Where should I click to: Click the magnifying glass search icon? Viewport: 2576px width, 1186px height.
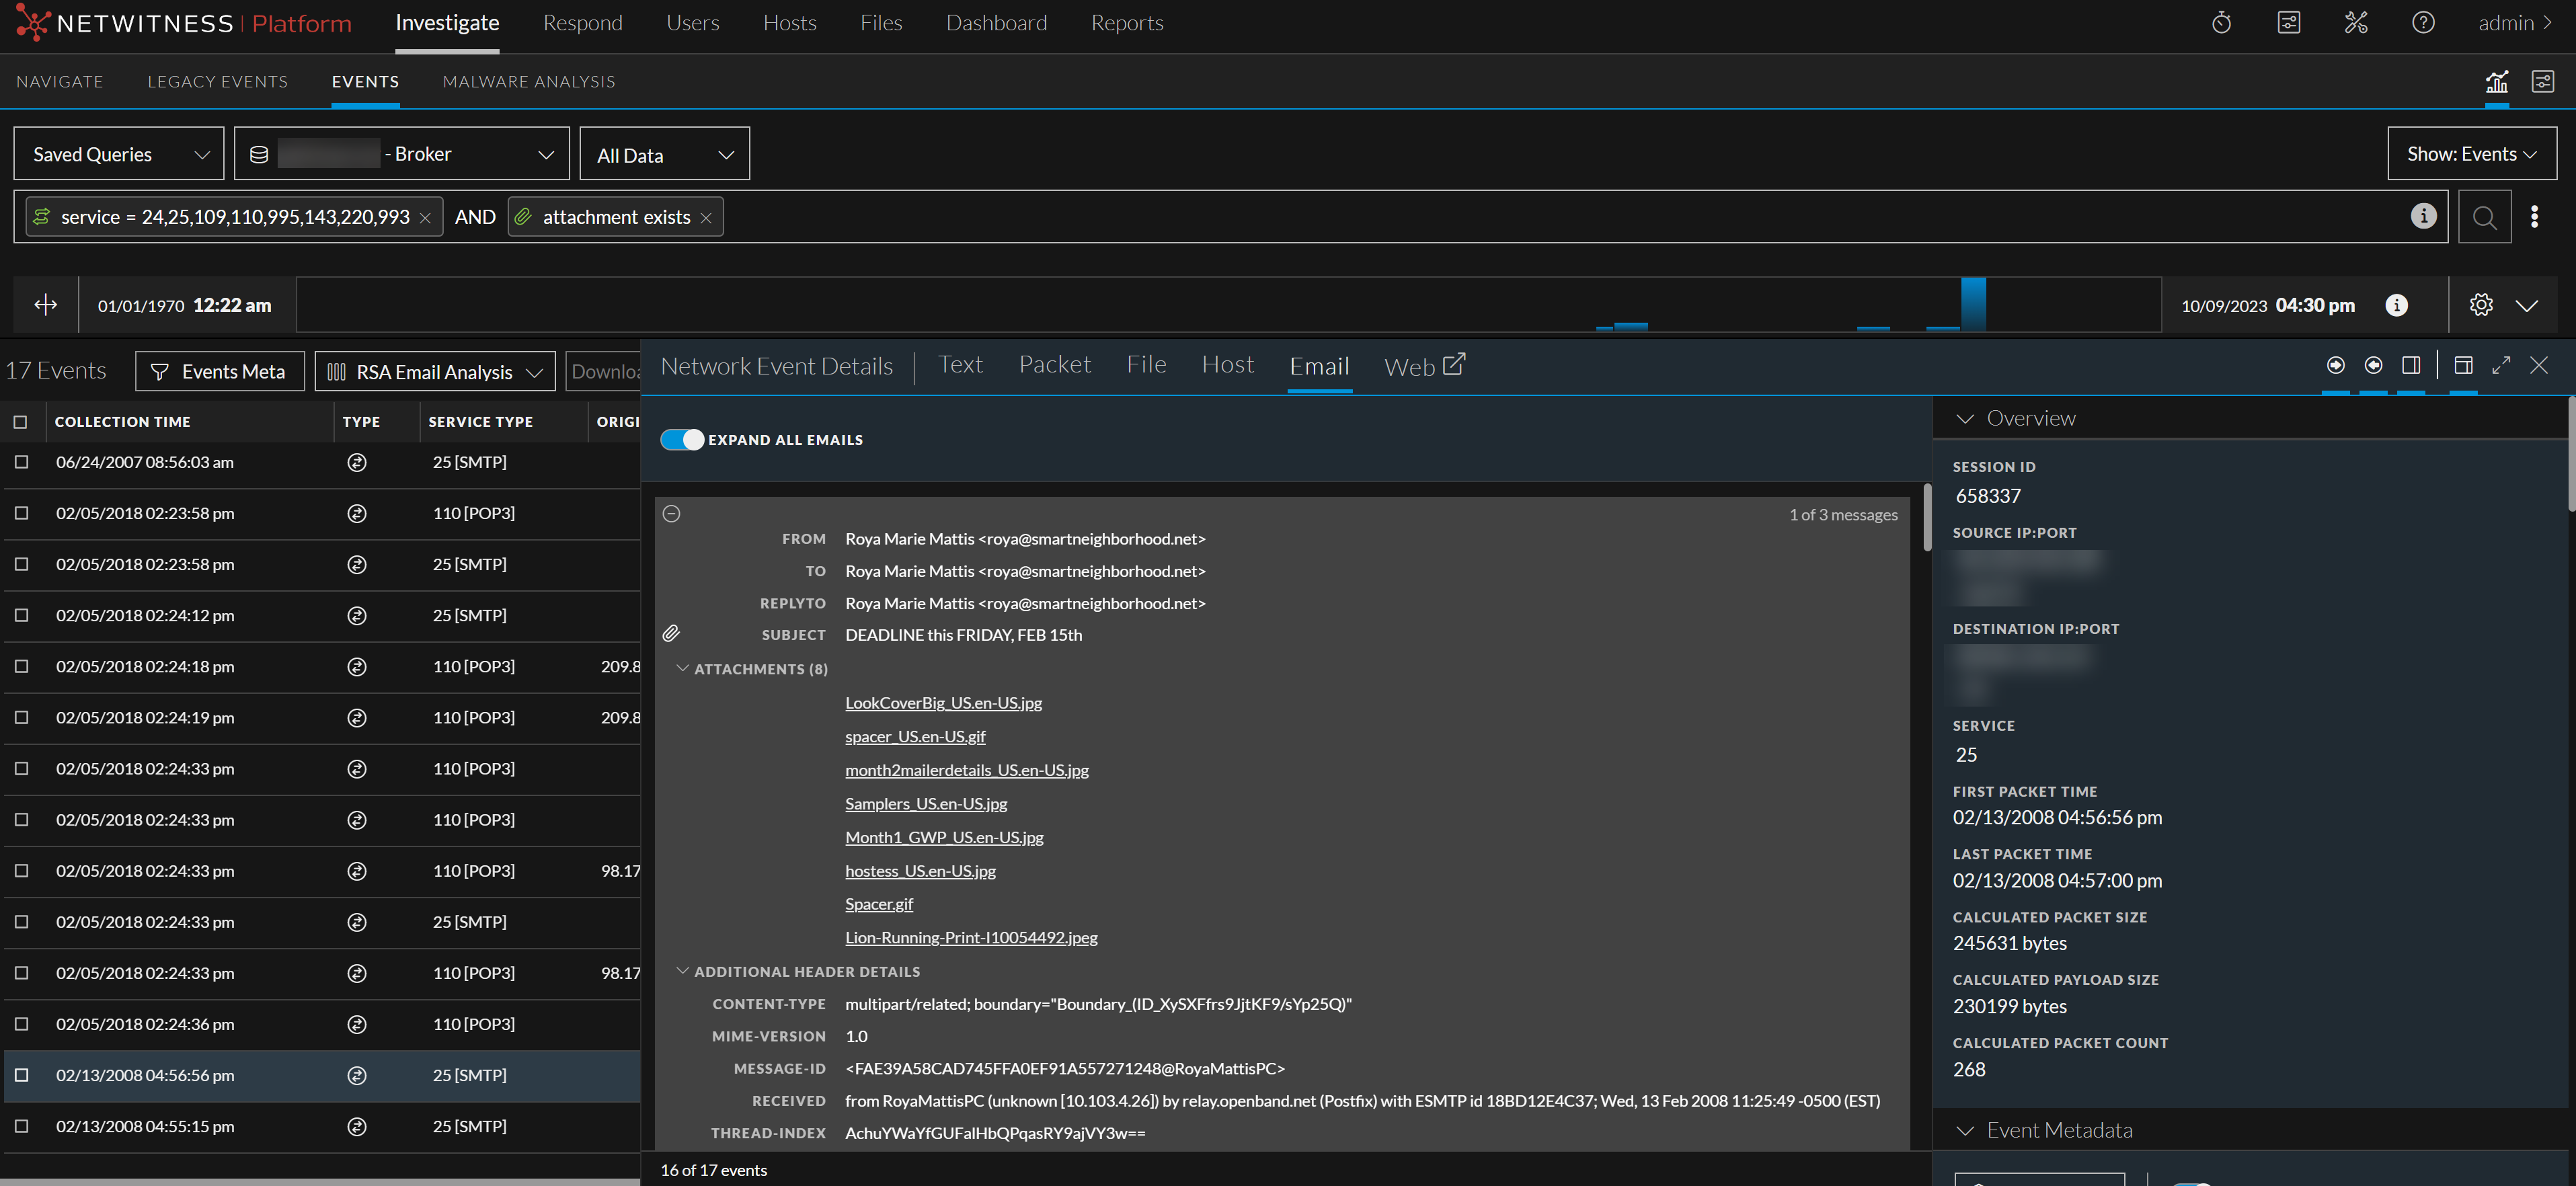(2486, 216)
